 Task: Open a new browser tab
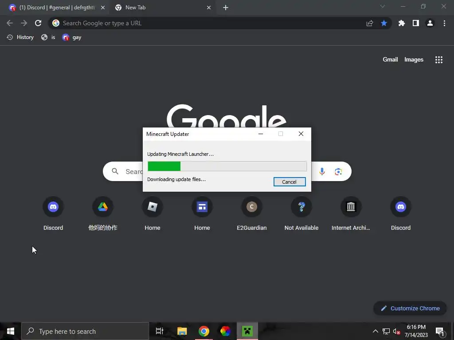click(226, 8)
